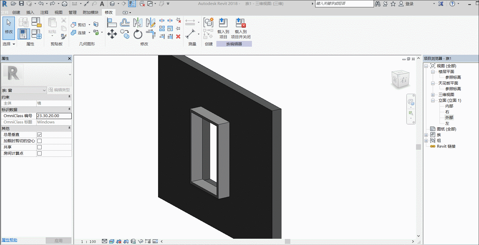Screen dimensions: 479x245
Task: Click the 编辑类型 button
Action: pyautogui.click(x=59, y=90)
